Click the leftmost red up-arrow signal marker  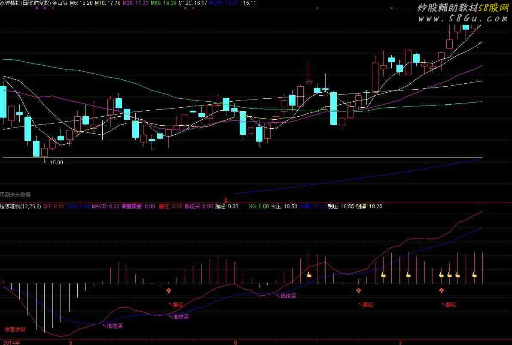[x=168, y=291]
